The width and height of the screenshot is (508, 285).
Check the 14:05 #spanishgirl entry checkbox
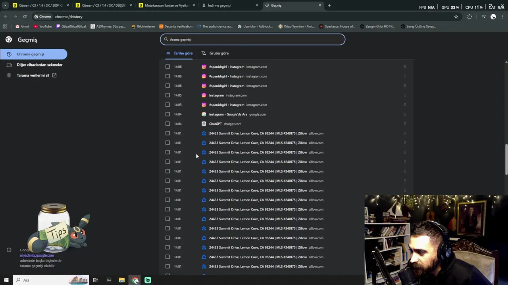[167, 105]
